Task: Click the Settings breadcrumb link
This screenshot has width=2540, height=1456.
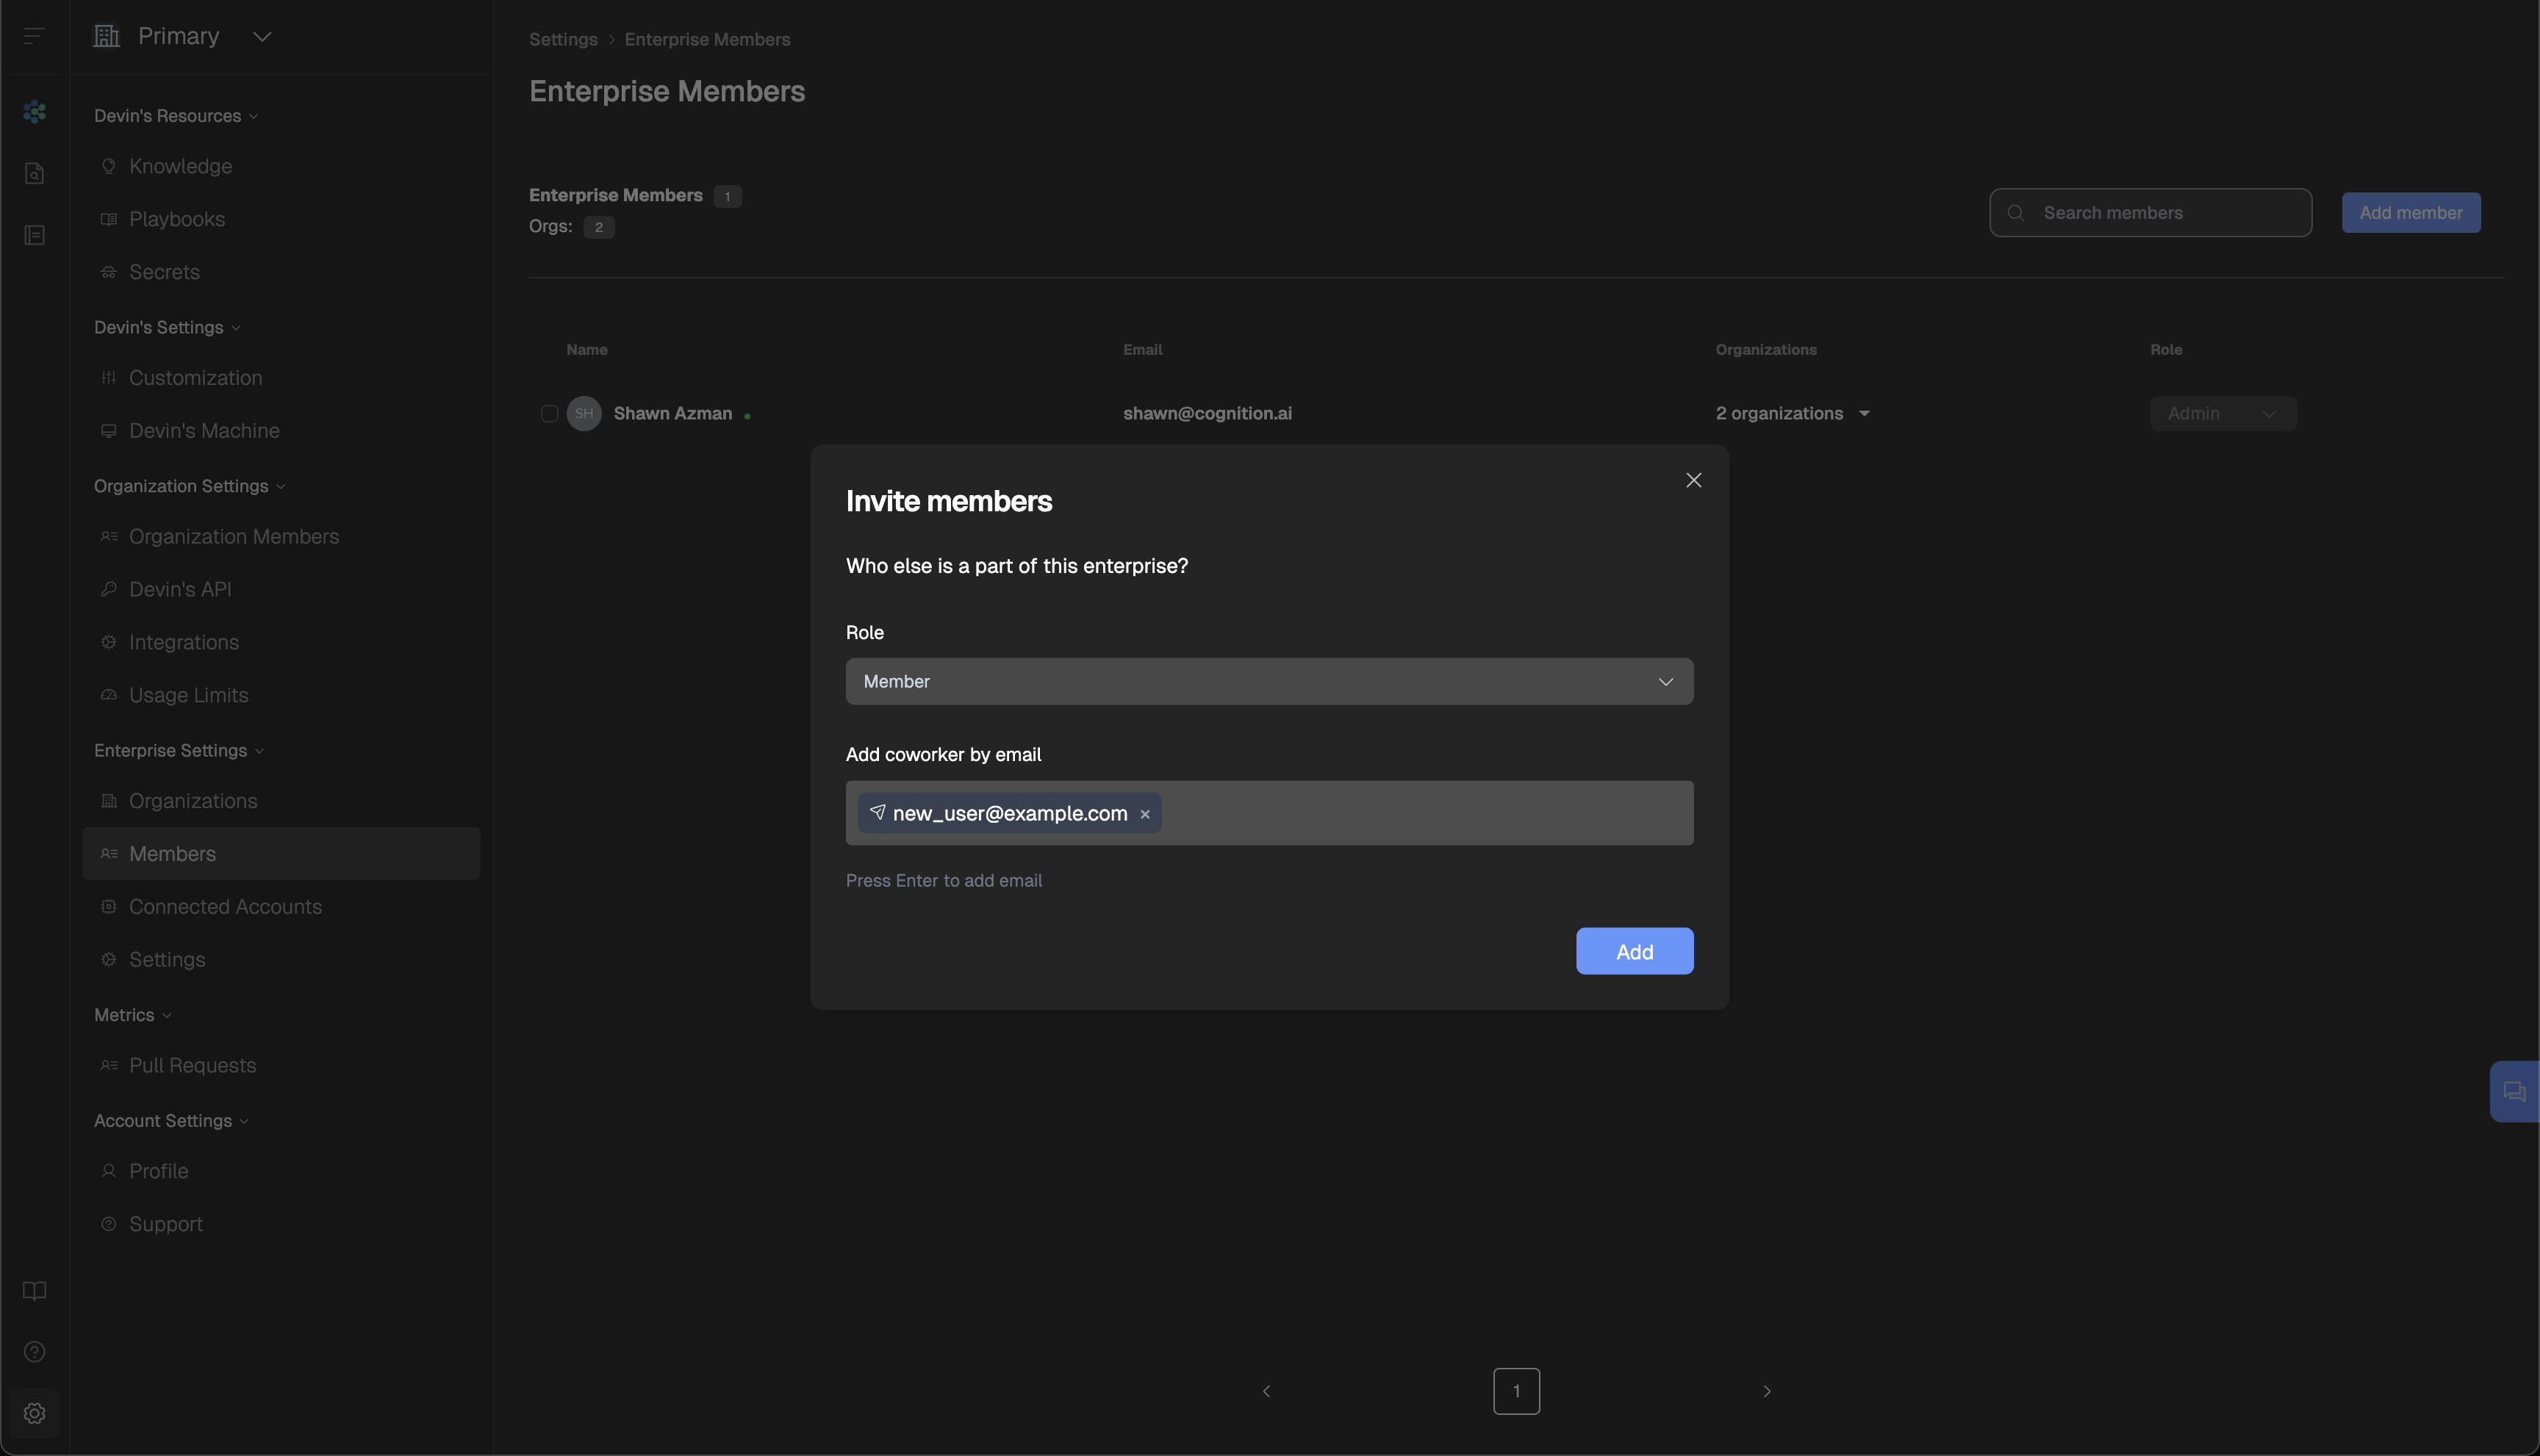Action: tap(562, 40)
